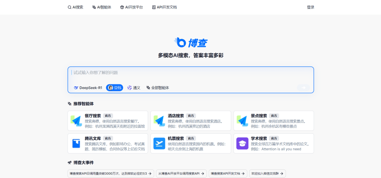The width and height of the screenshot is (381, 178).
Task: Open the 学术搜索 card title
Action: coord(259,138)
